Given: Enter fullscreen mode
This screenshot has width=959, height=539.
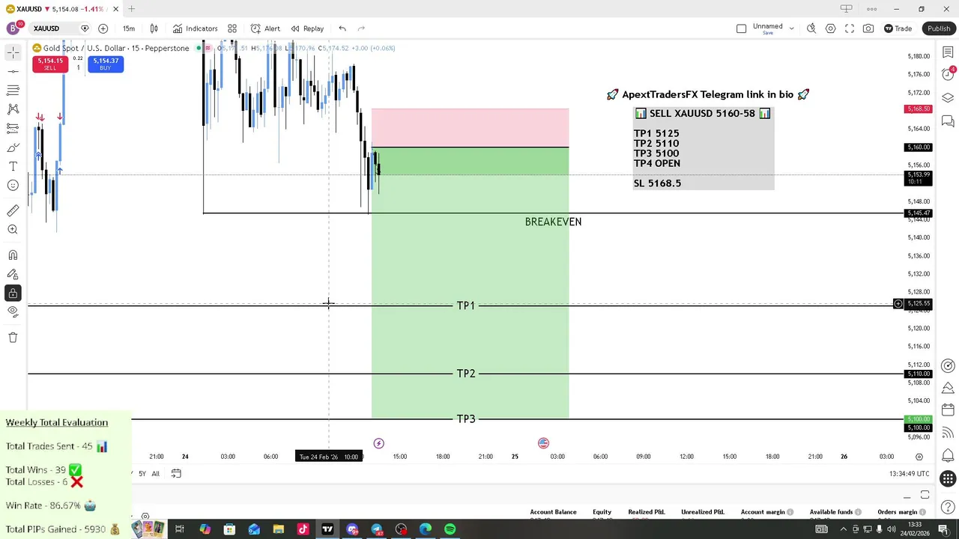Looking at the screenshot, I should tap(850, 28).
